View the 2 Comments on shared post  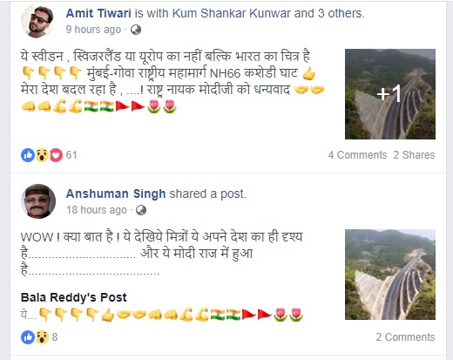[x=405, y=337]
